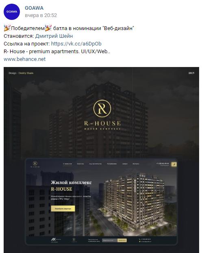Click the AK developer logo in mockup footer
Screen dimensions: 204x253
point(55,240)
